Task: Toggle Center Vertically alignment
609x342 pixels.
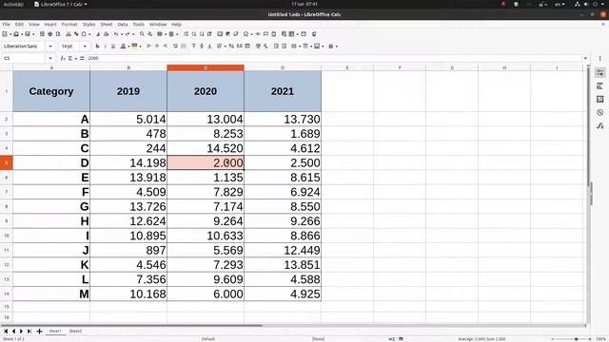Action: (202, 47)
